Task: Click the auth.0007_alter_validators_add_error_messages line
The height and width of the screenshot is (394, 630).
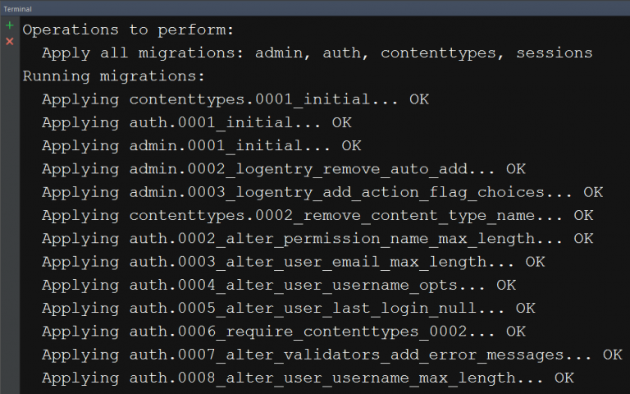Action: click(332, 355)
